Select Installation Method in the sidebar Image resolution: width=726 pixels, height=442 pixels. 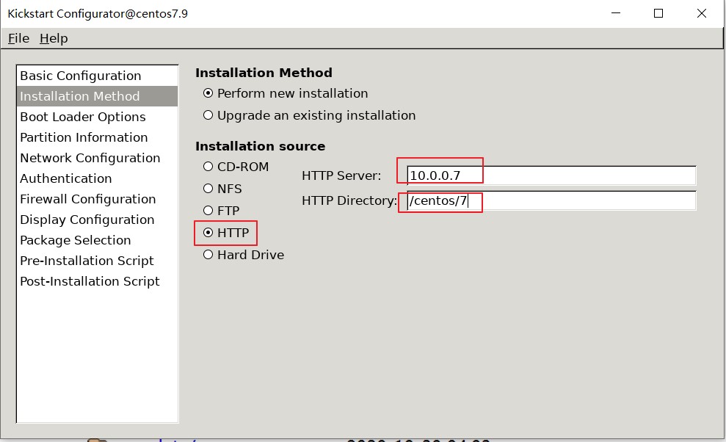pyautogui.click(x=97, y=96)
